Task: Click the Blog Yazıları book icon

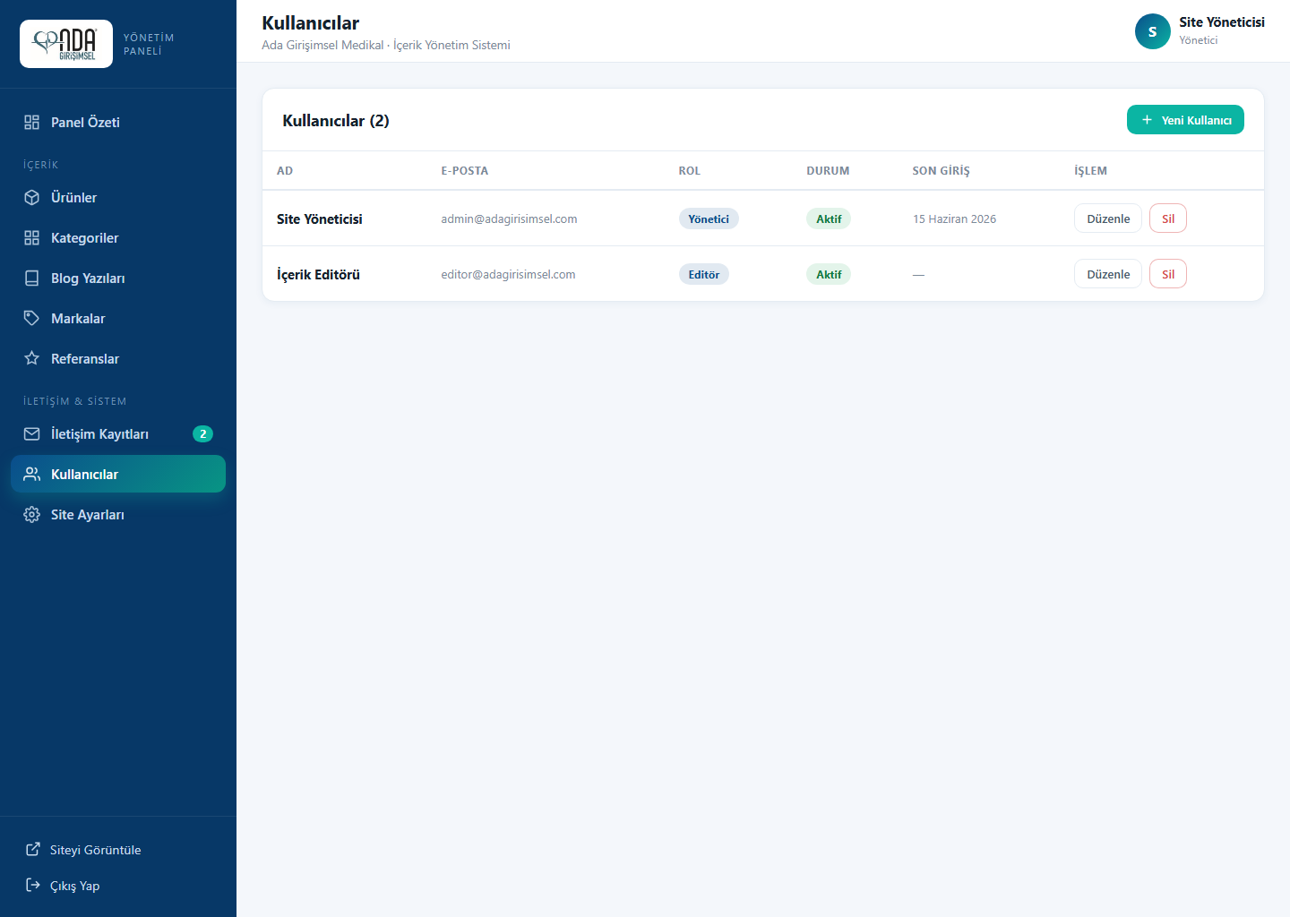Action: [x=32, y=279]
